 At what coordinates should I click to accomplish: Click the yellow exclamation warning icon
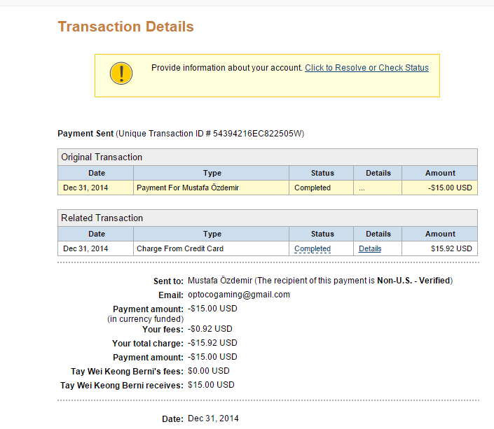[x=121, y=73]
